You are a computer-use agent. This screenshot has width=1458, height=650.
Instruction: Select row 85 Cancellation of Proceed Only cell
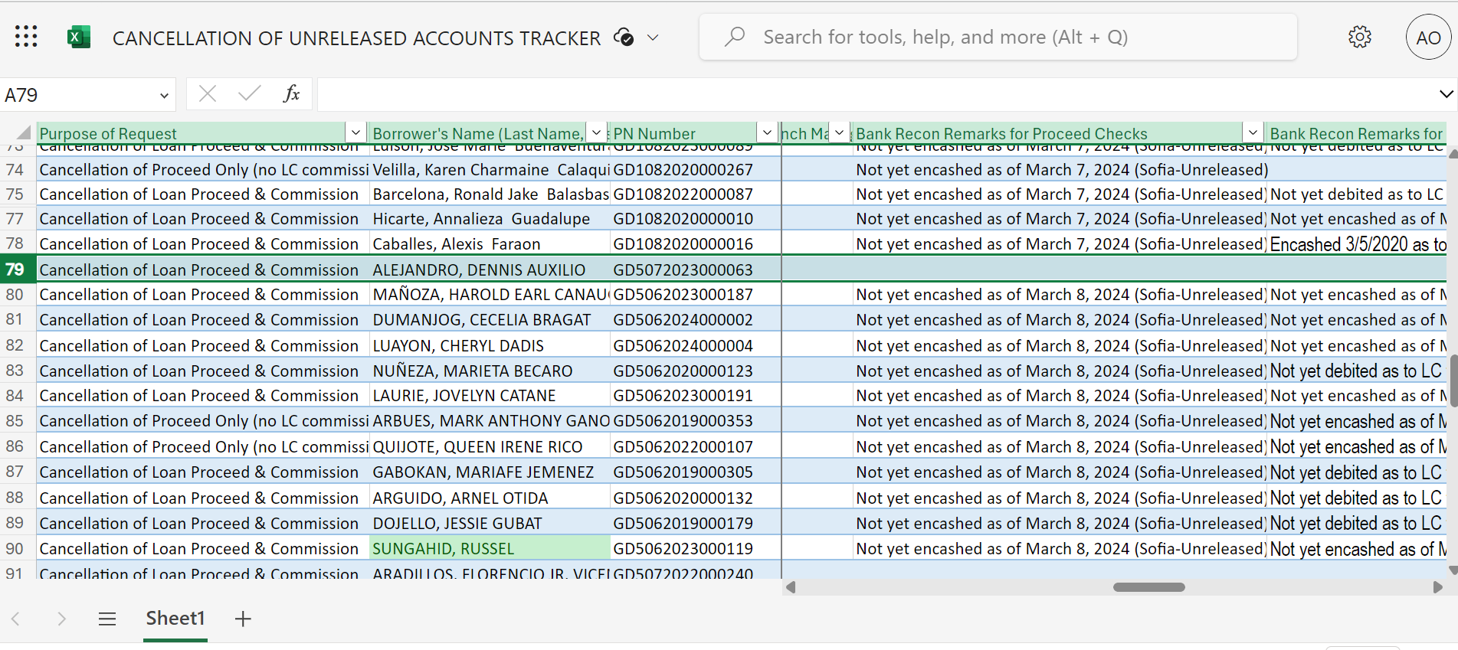pos(203,421)
